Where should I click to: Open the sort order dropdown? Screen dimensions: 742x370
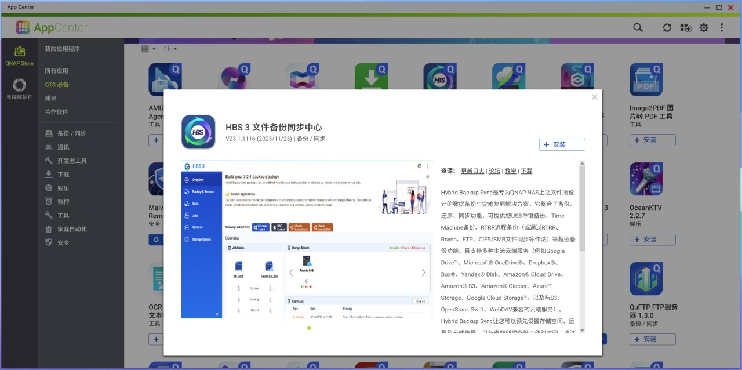tap(170, 49)
